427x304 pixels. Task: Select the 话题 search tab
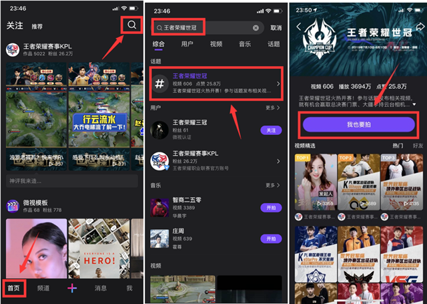click(x=274, y=44)
